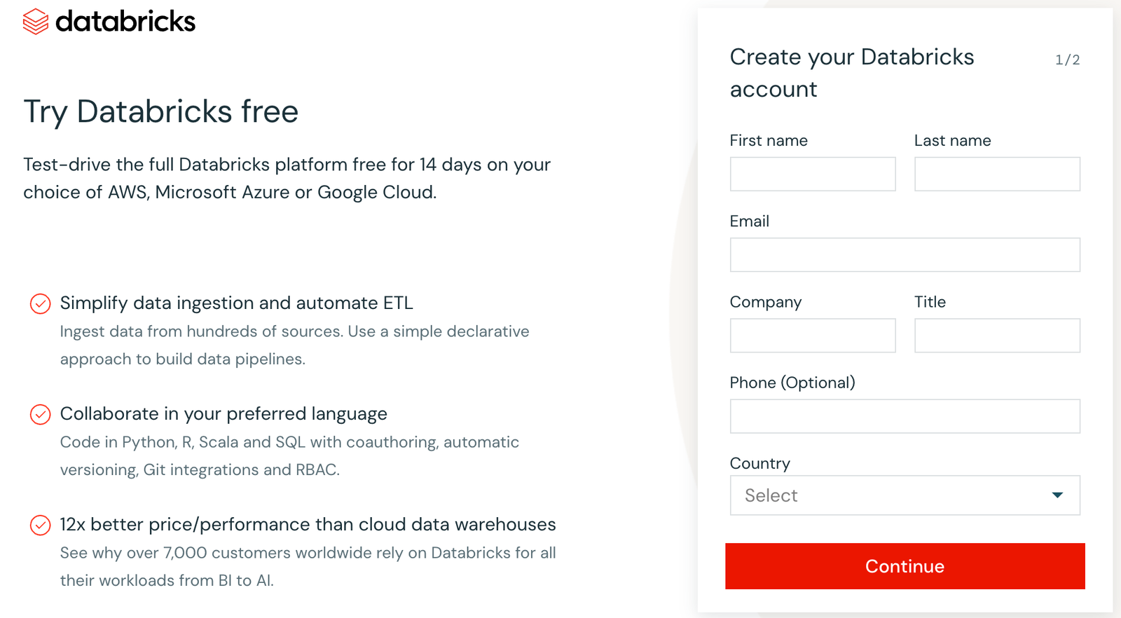The width and height of the screenshot is (1121, 618).
Task: Click the 12x better price/performance heading
Action: coord(308,524)
